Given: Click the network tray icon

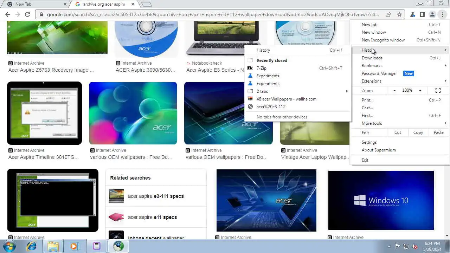Looking at the screenshot, I should 406,246.
